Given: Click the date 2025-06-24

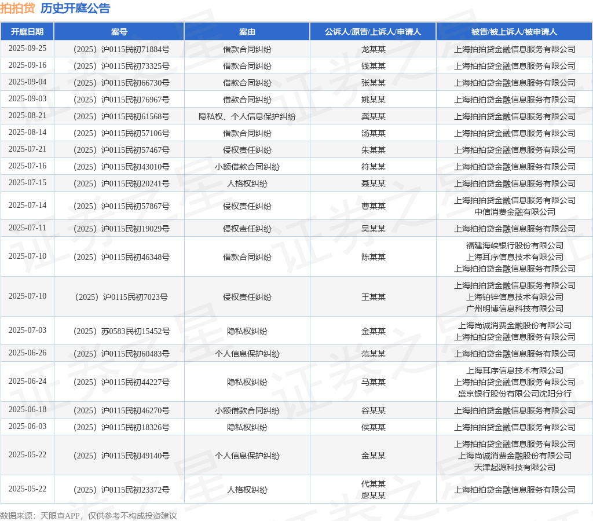Looking at the screenshot, I should click(28, 381).
